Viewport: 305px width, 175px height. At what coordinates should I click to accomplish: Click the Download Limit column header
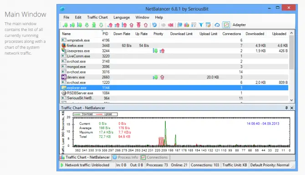click(181, 34)
